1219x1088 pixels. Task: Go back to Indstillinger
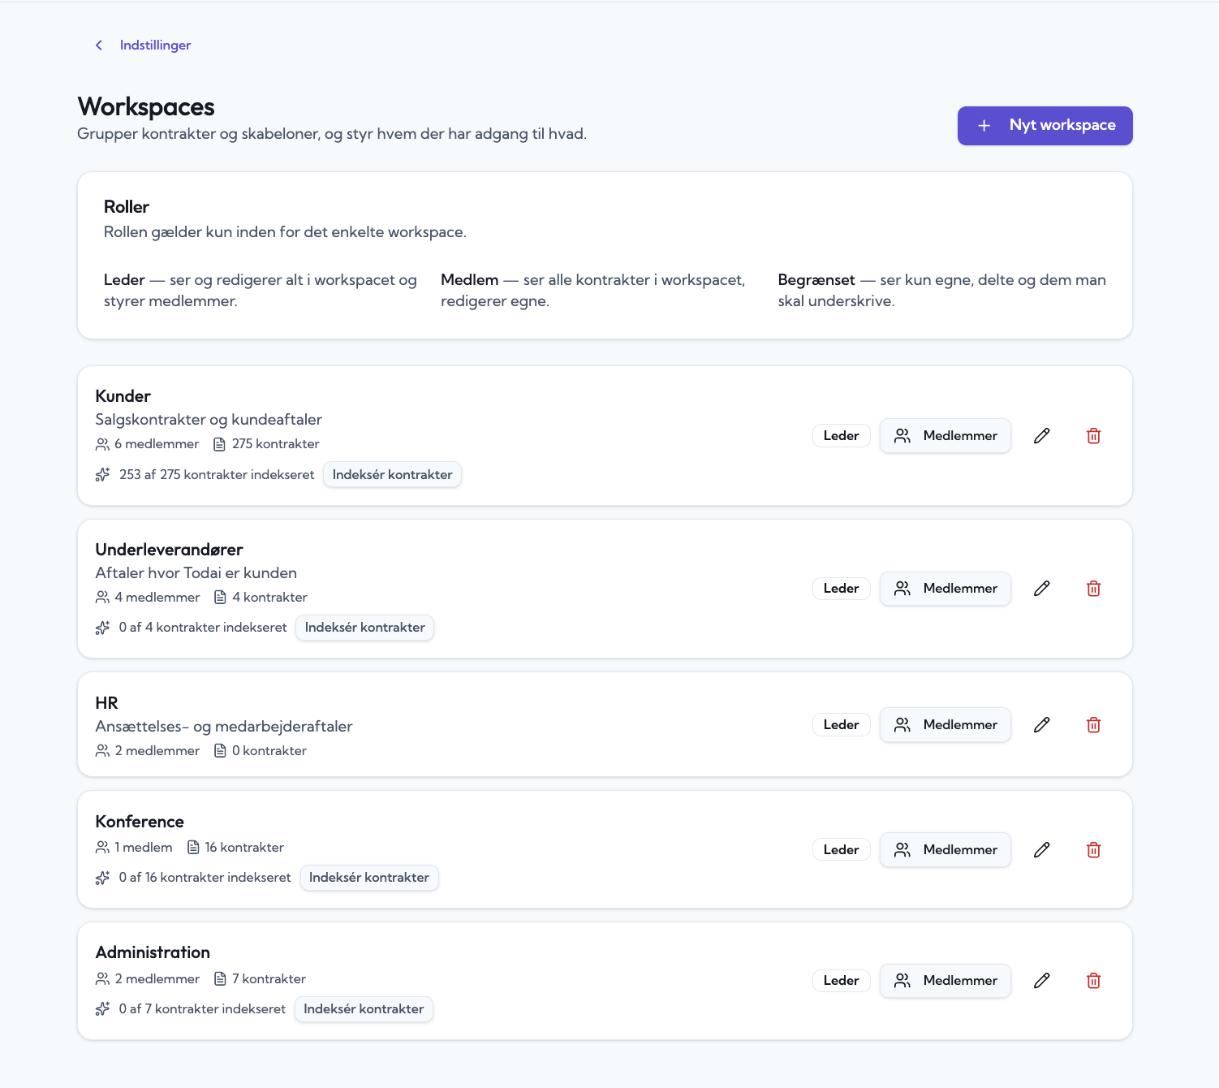point(155,45)
